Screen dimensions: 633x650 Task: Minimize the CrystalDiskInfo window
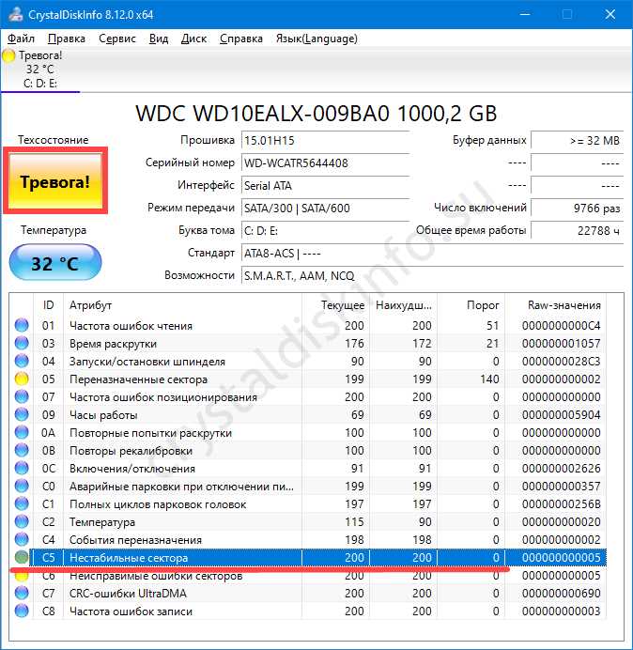coord(525,14)
